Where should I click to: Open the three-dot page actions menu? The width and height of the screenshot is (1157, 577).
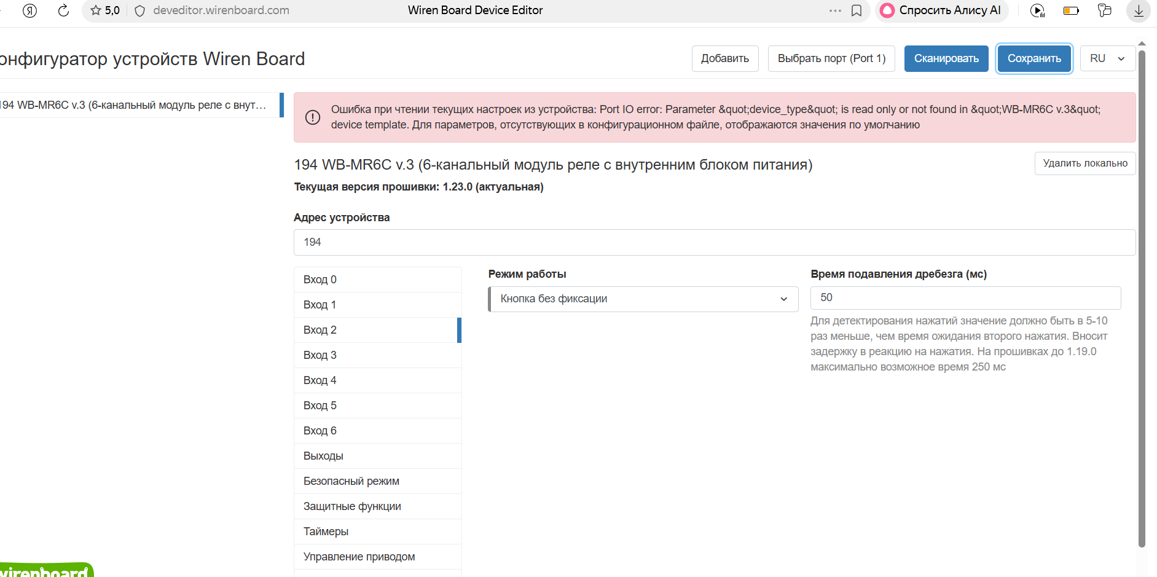pos(835,10)
